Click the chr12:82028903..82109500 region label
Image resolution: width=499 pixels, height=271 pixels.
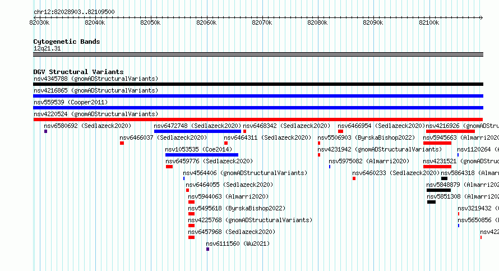[74, 12]
